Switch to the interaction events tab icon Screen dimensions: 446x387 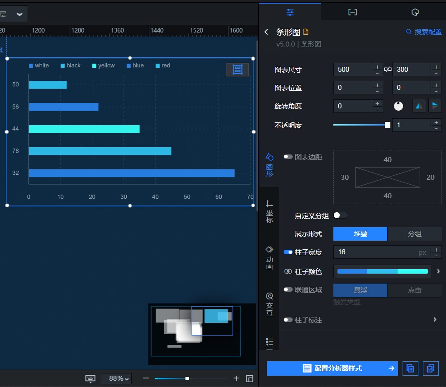(415, 12)
